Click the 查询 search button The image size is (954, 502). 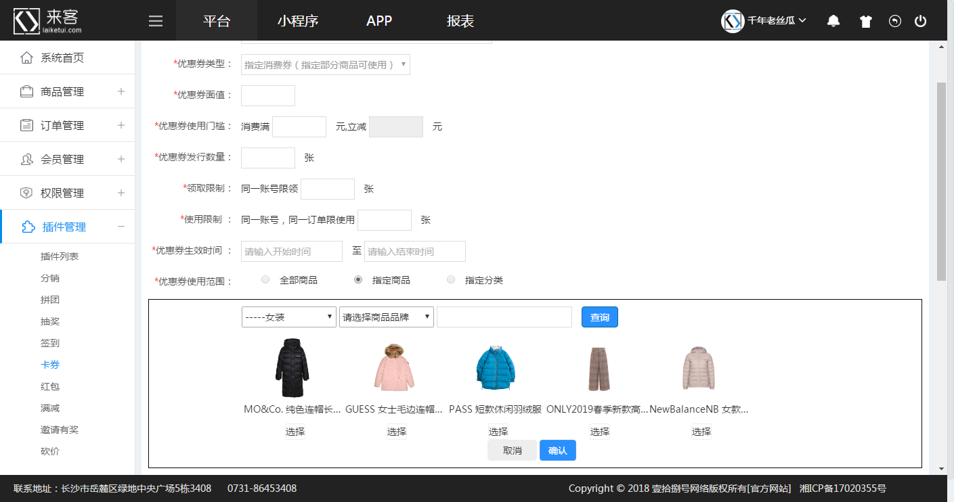point(600,317)
